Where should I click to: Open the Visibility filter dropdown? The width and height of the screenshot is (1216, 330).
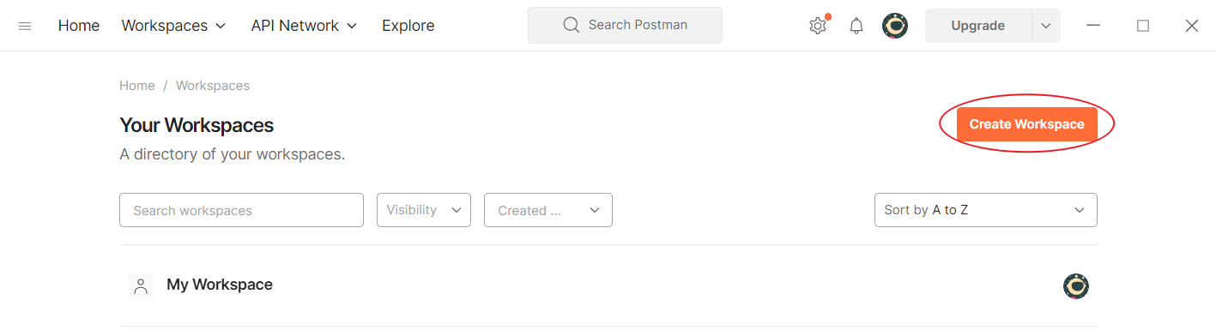point(424,210)
